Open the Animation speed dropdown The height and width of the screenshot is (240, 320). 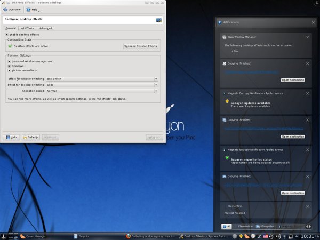coord(102,91)
